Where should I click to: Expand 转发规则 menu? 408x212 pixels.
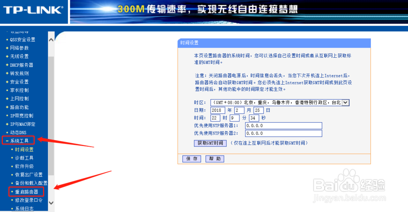point(19,73)
